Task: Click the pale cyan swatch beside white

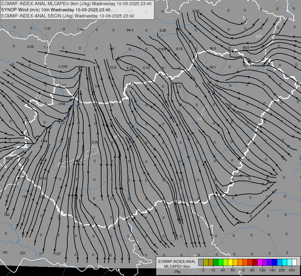Action: coord(290,262)
